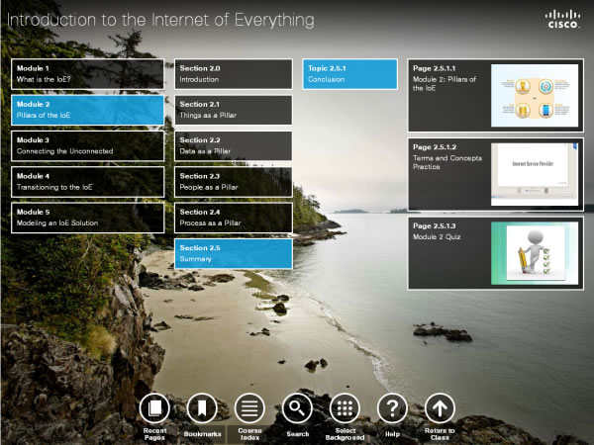
Task: Click the Cisco logo
Action: coord(563,20)
